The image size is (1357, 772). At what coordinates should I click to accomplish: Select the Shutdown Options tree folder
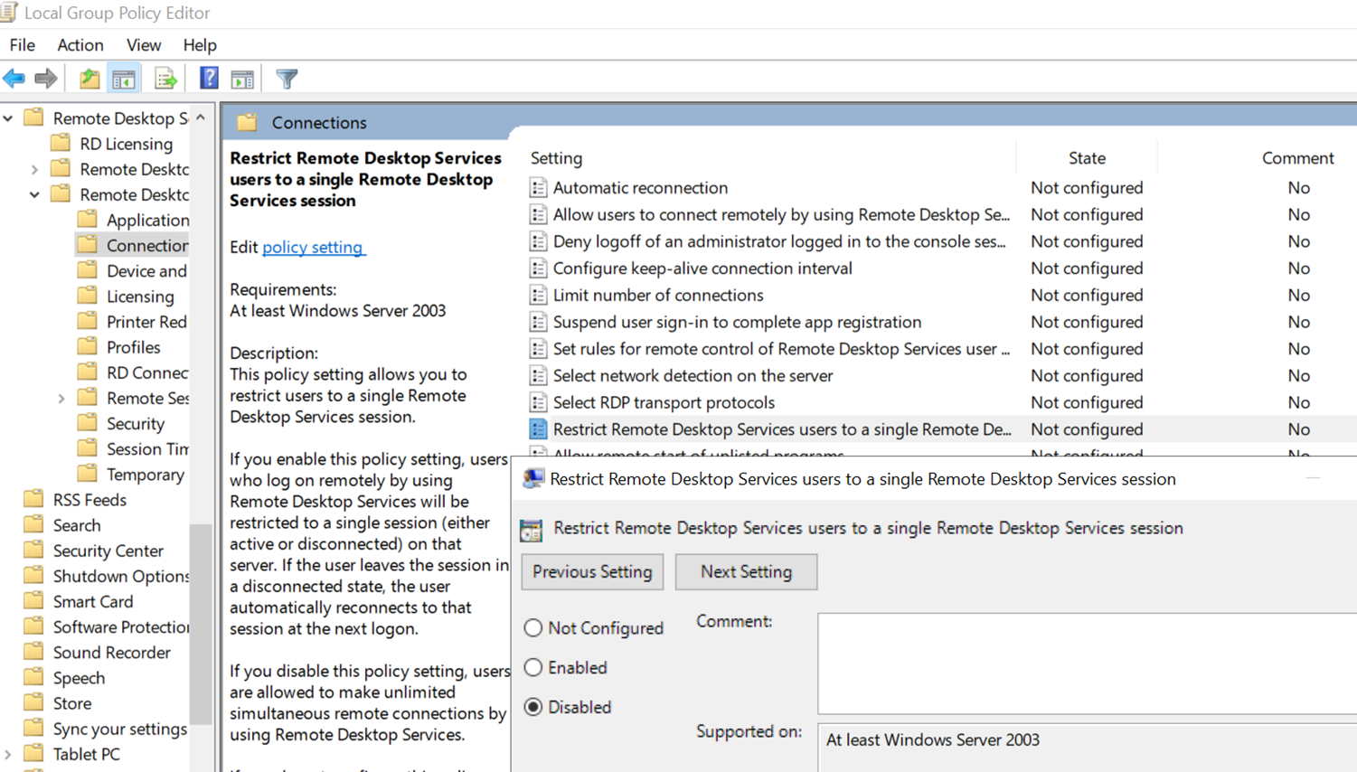click(121, 576)
